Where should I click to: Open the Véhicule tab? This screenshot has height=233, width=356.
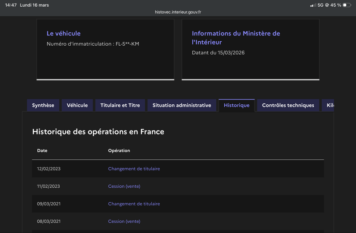click(77, 105)
